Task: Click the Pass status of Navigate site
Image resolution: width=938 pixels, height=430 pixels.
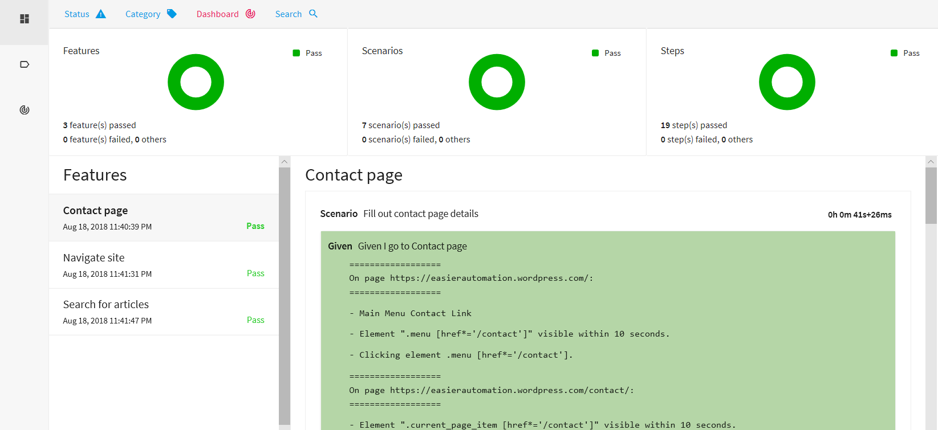Action: (x=255, y=273)
